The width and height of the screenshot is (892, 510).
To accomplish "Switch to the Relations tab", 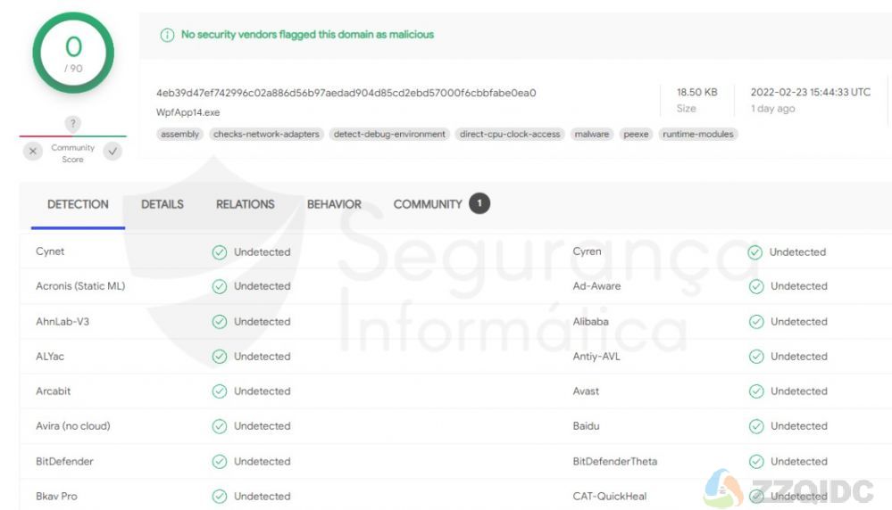I will point(246,204).
